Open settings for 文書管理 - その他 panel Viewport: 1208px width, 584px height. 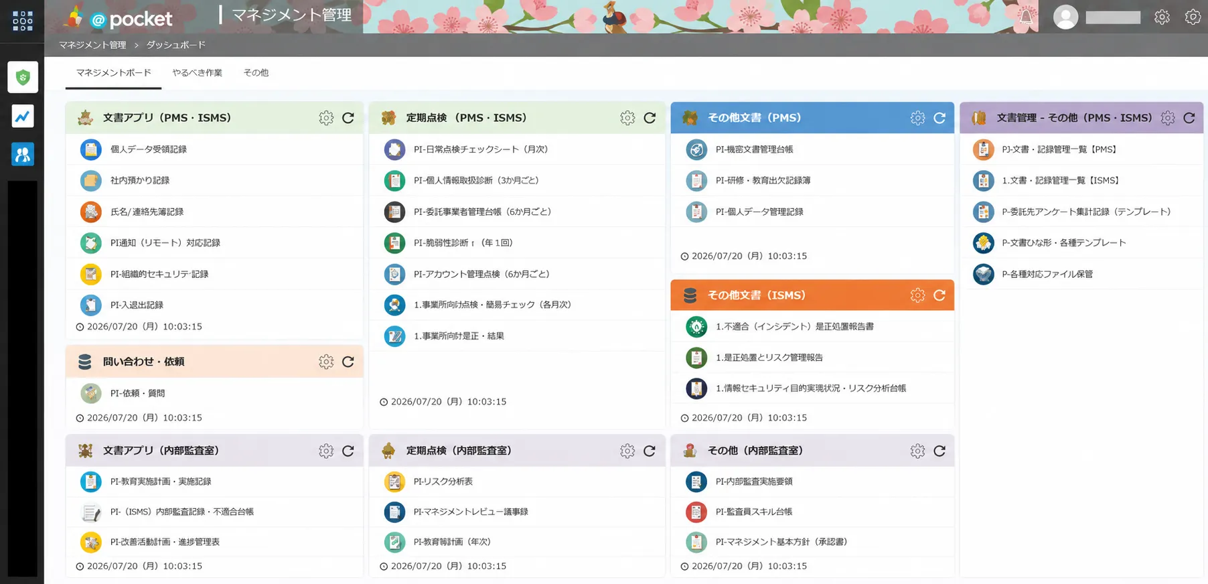click(1168, 118)
